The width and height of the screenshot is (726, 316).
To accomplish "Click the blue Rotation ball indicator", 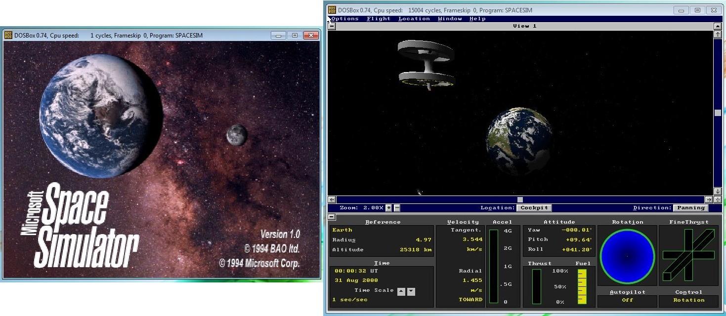I will point(627,256).
